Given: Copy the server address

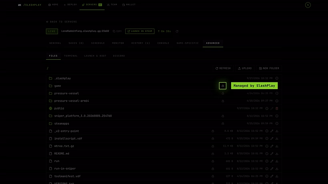Looking at the screenshot, I should [117, 31].
